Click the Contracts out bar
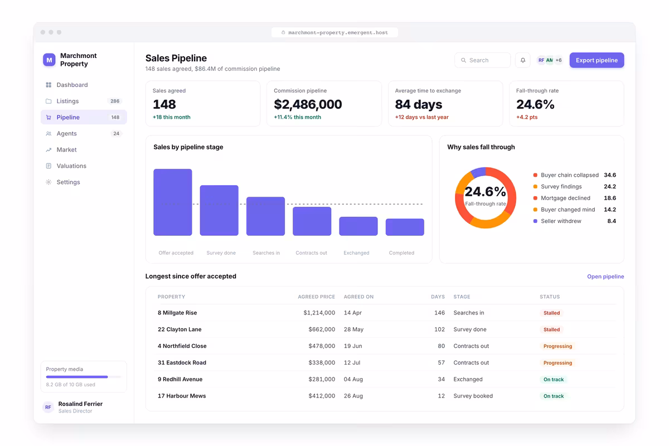This screenshot has width=669, height=446. click(x=312, y=221)
